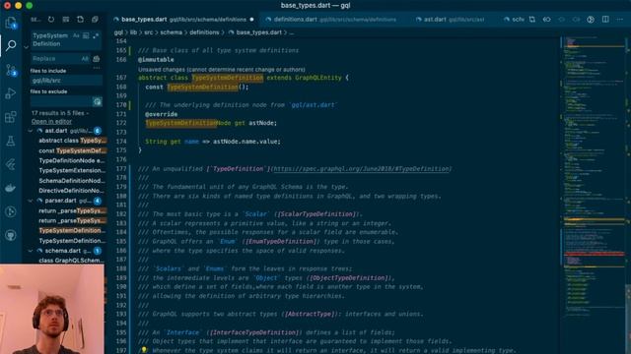Screen dimensions: 631x354
Task: Split the editor to the right
Action: click(x=605, y=20)
